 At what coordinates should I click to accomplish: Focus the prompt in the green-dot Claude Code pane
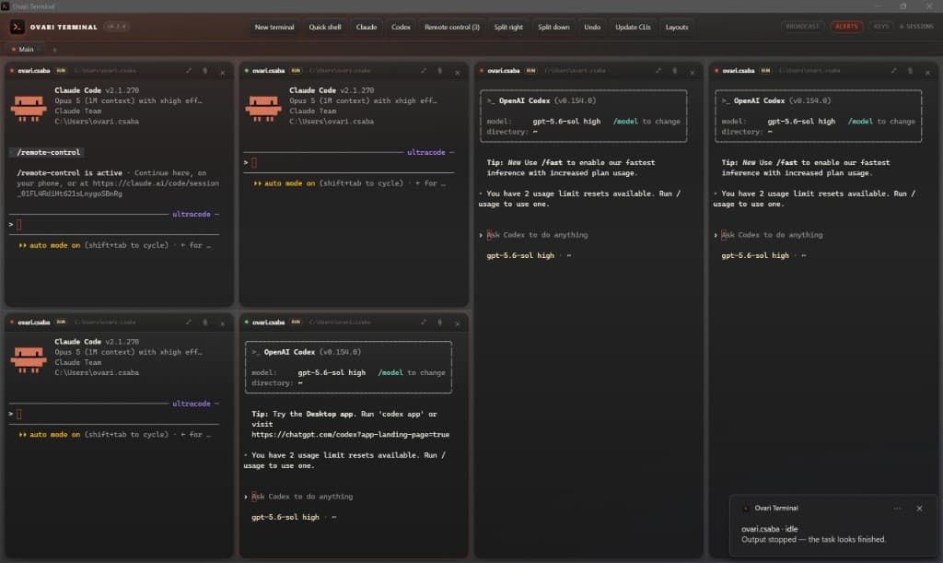point(349,162)
